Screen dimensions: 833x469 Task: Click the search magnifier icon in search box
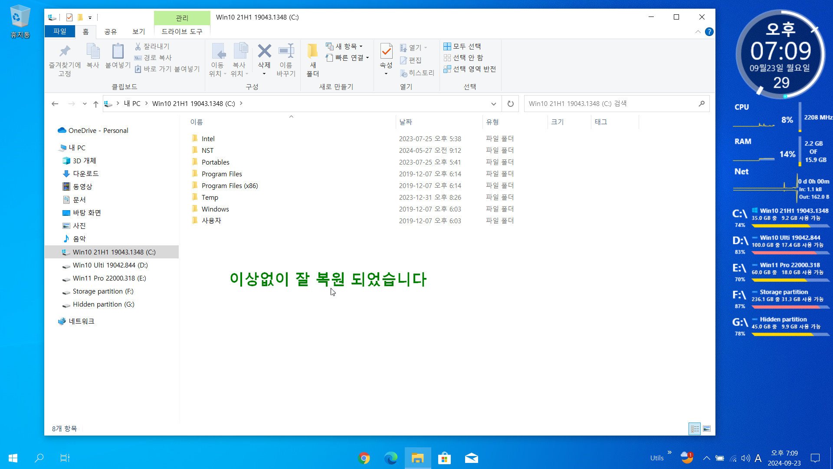click(702, 103)
